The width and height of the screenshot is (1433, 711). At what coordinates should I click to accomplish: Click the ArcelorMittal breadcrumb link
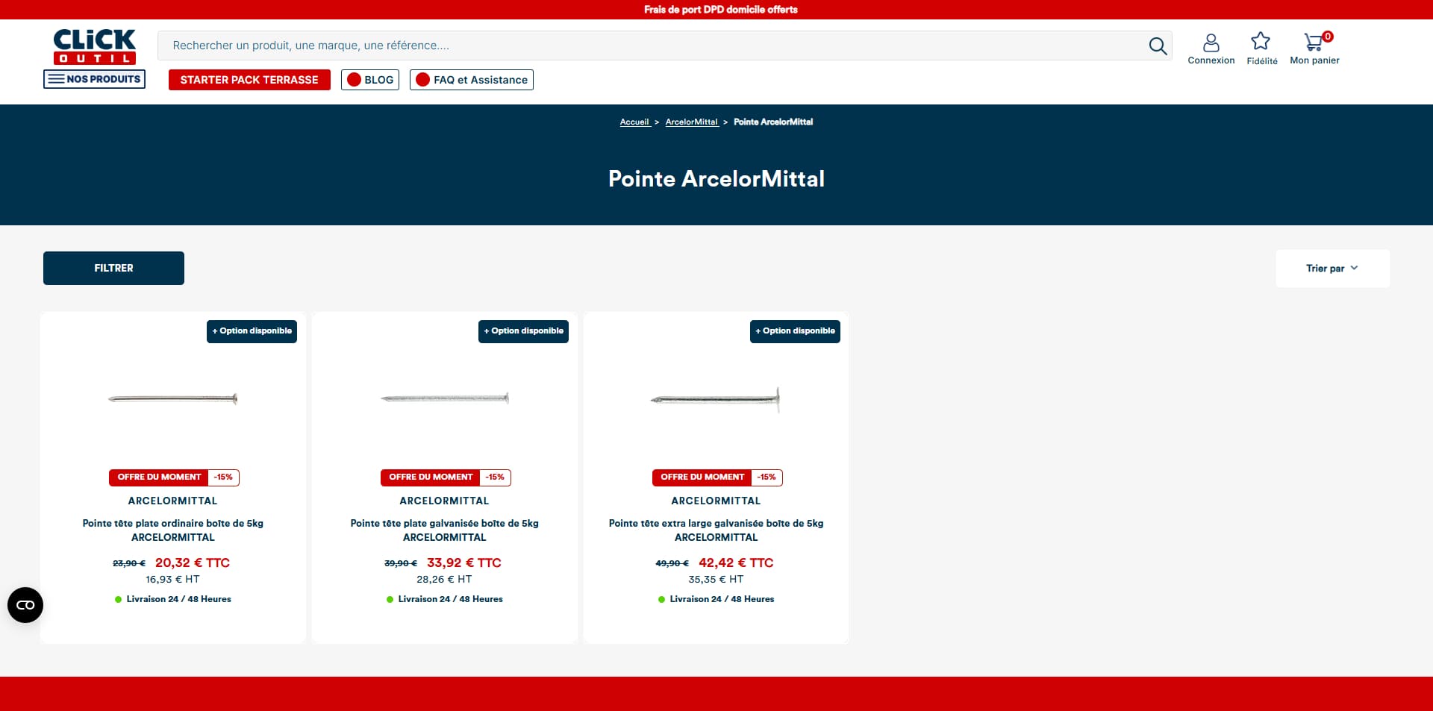click(692, 122)
